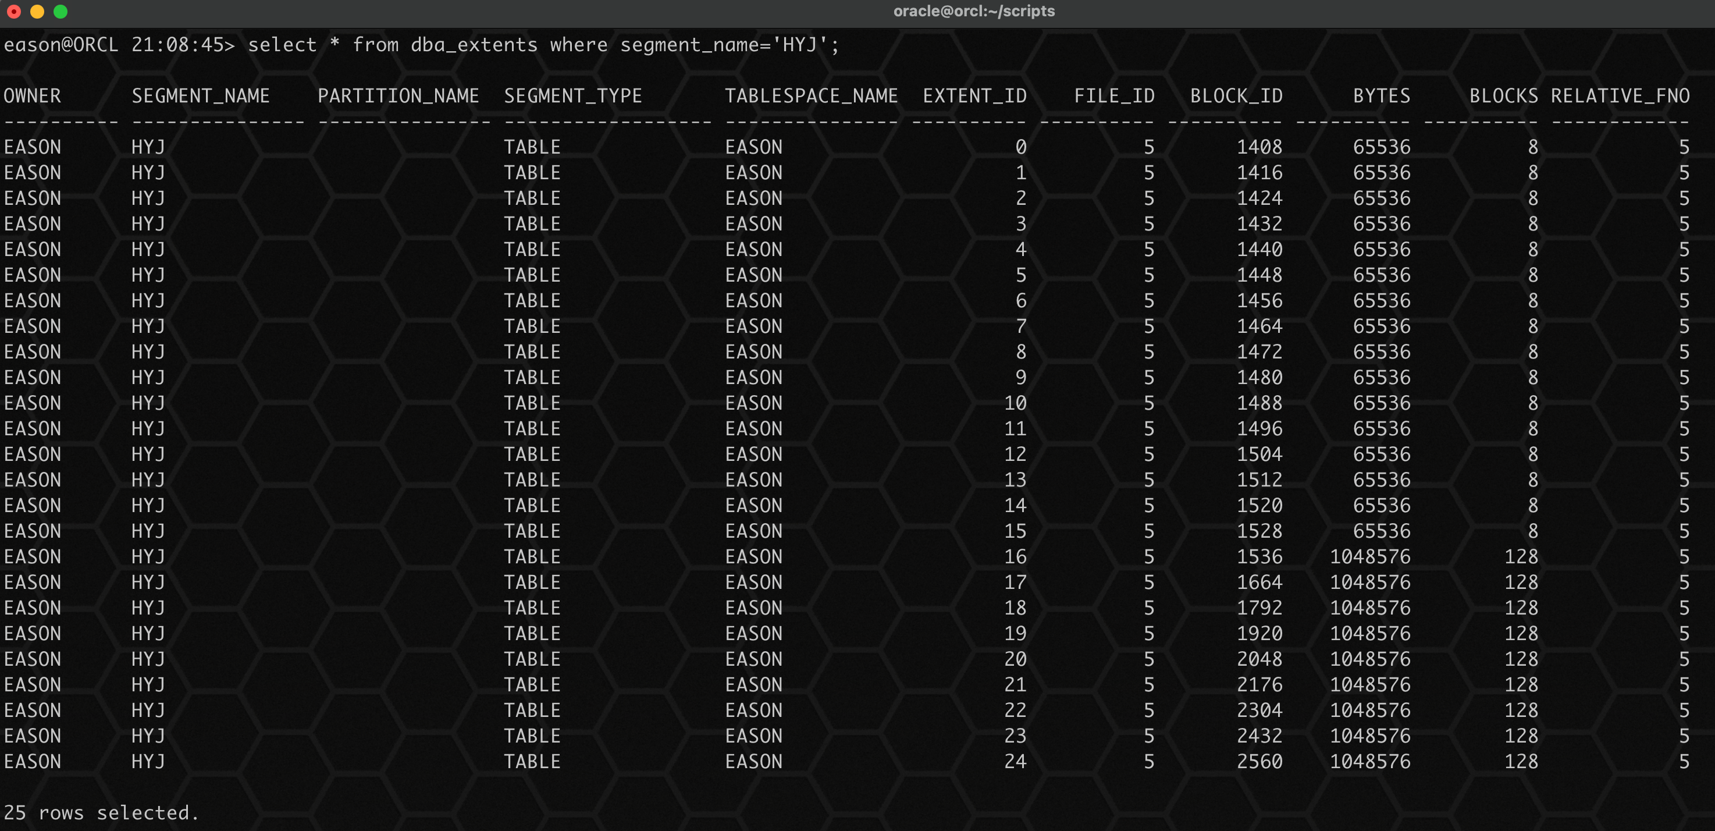Click the EXTENT_ID column header

click(x=974, y=96)
